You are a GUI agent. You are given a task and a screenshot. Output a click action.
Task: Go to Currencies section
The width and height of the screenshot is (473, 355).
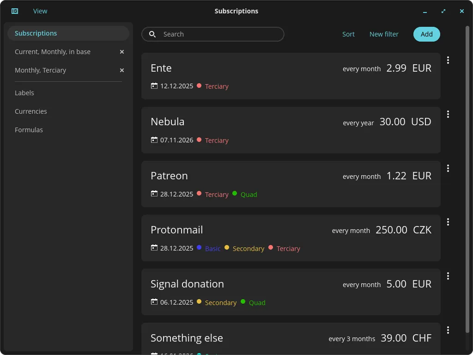point(31,111)
